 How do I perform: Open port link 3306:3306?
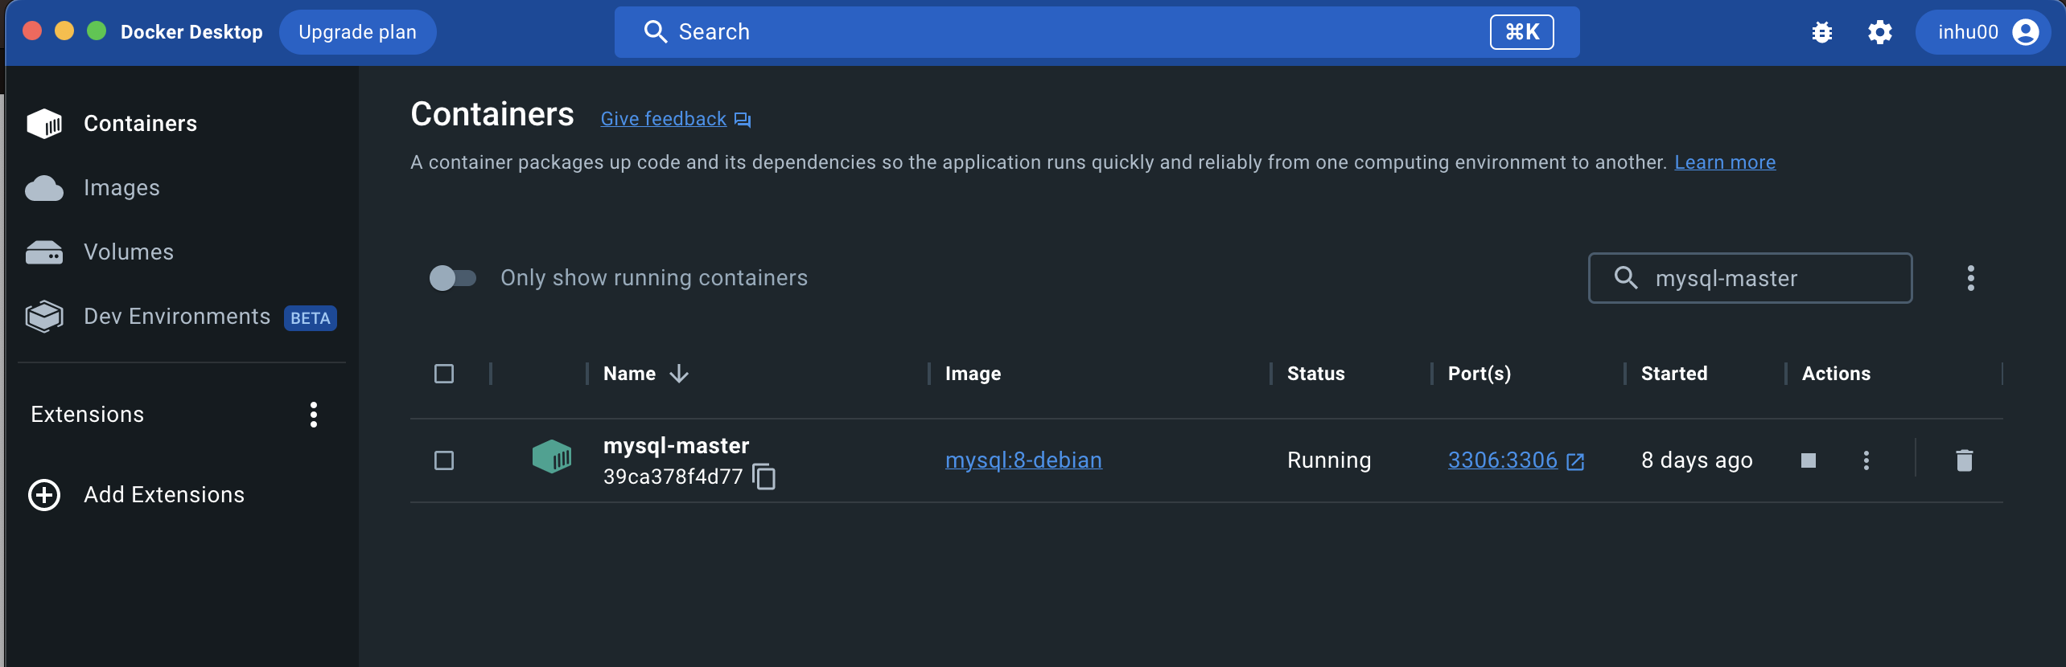coord(1503,460)
